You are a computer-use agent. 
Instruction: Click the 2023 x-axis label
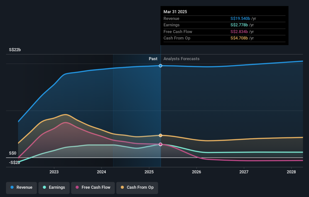tap(54, 172)
